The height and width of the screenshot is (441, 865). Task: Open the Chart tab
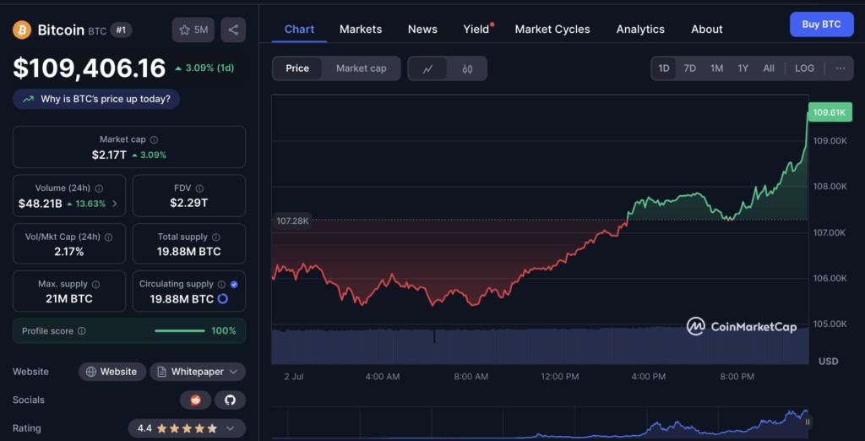click(300, 30)
